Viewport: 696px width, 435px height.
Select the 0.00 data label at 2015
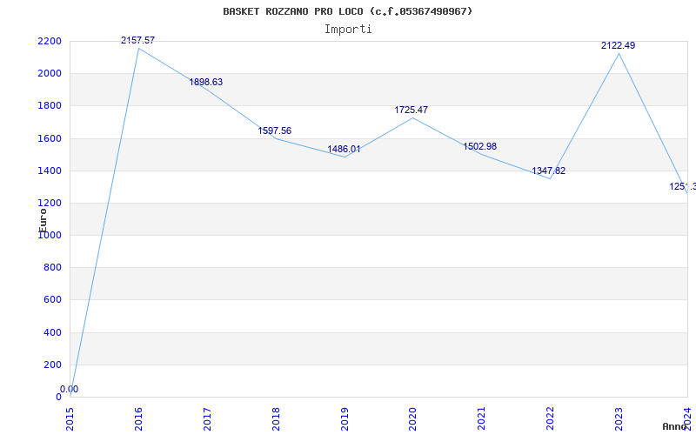click(70, 389)
